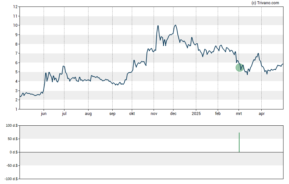Click the '(c) Trivano.com' copyright text
Screen dimensions: 289x184
tap(265, 3)
